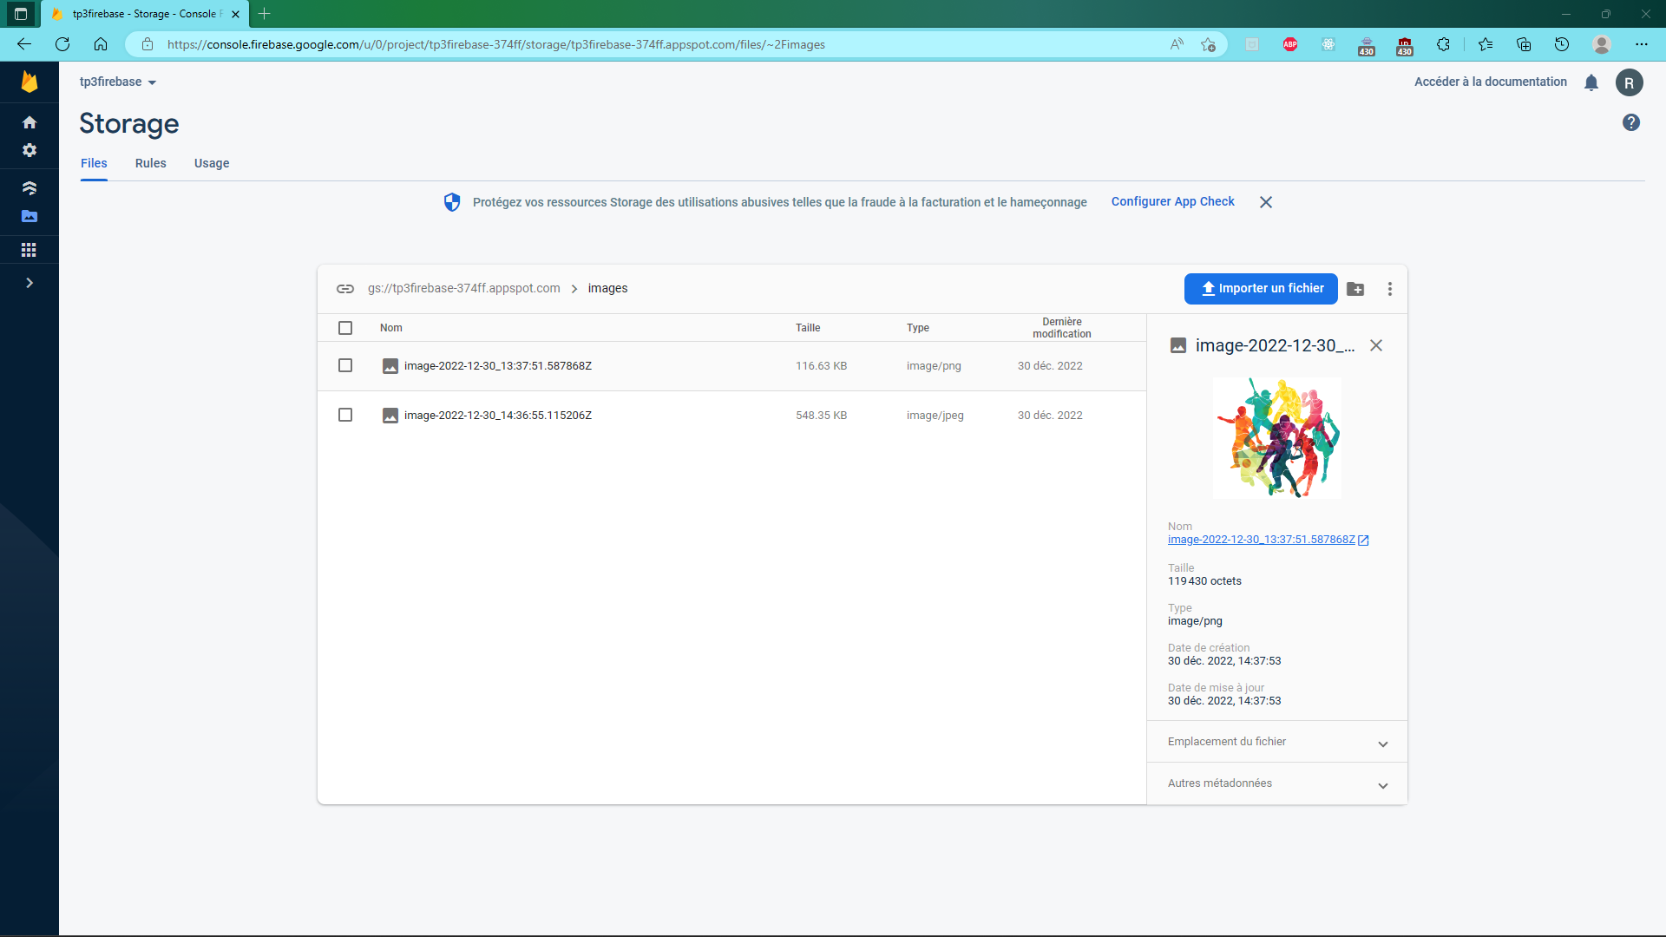
Task: Click Importer un fichier button
Action: (x=1260, y=289)
